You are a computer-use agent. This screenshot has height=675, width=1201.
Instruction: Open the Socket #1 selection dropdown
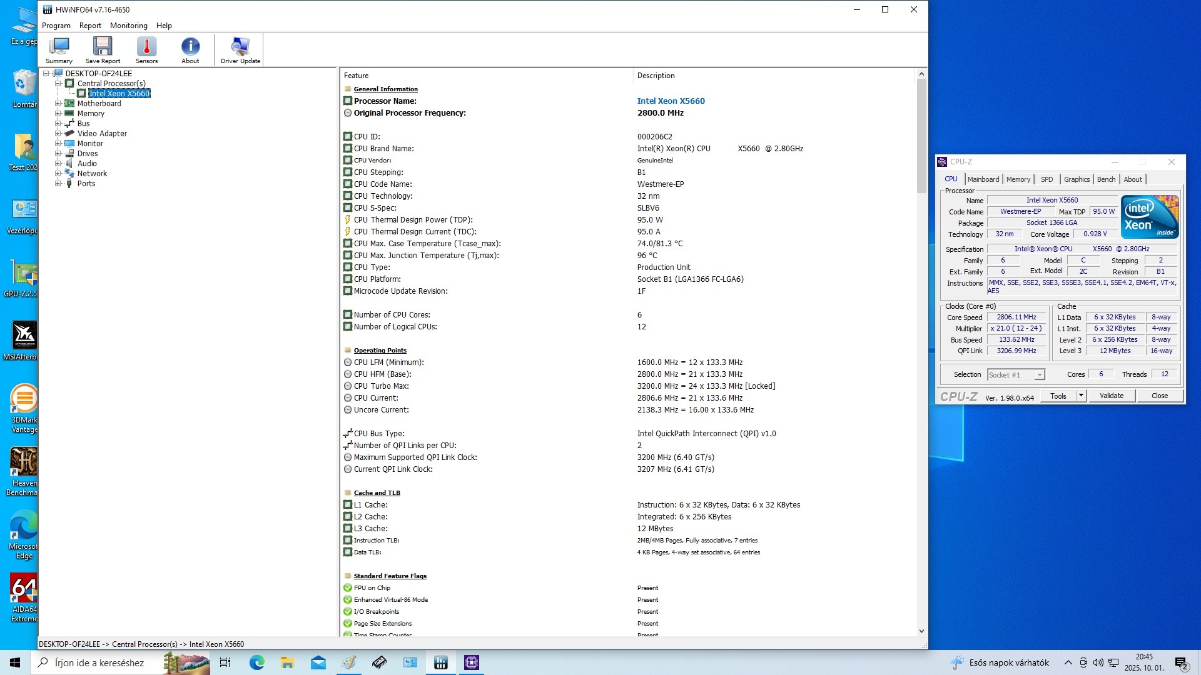point(1039,375)
